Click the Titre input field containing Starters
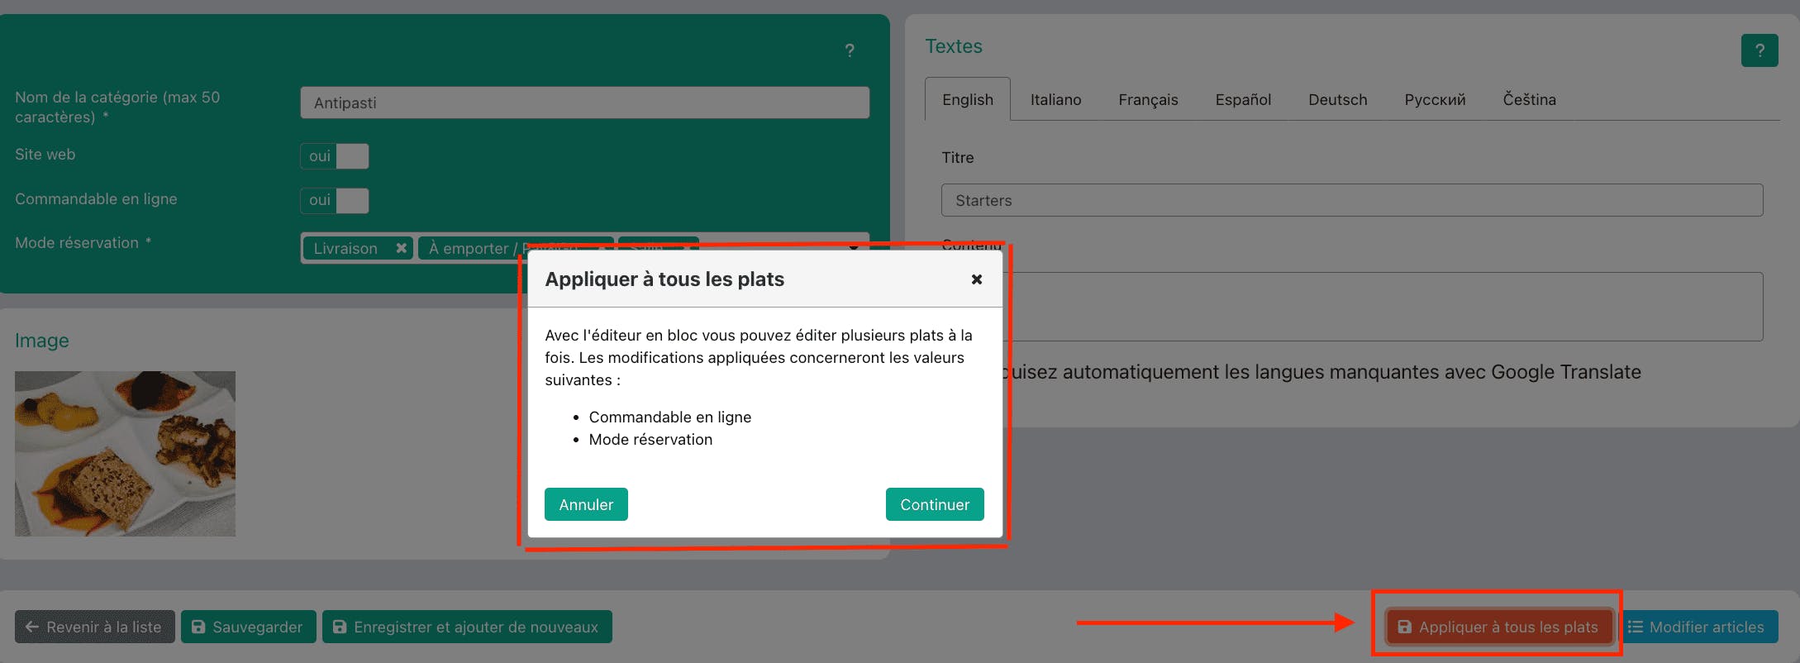The width and height of the screenshot is (1800, 663). coord(1352,200)
